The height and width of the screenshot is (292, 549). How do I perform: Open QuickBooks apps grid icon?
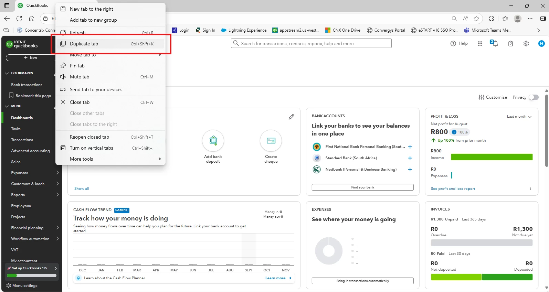coord(480,43)
